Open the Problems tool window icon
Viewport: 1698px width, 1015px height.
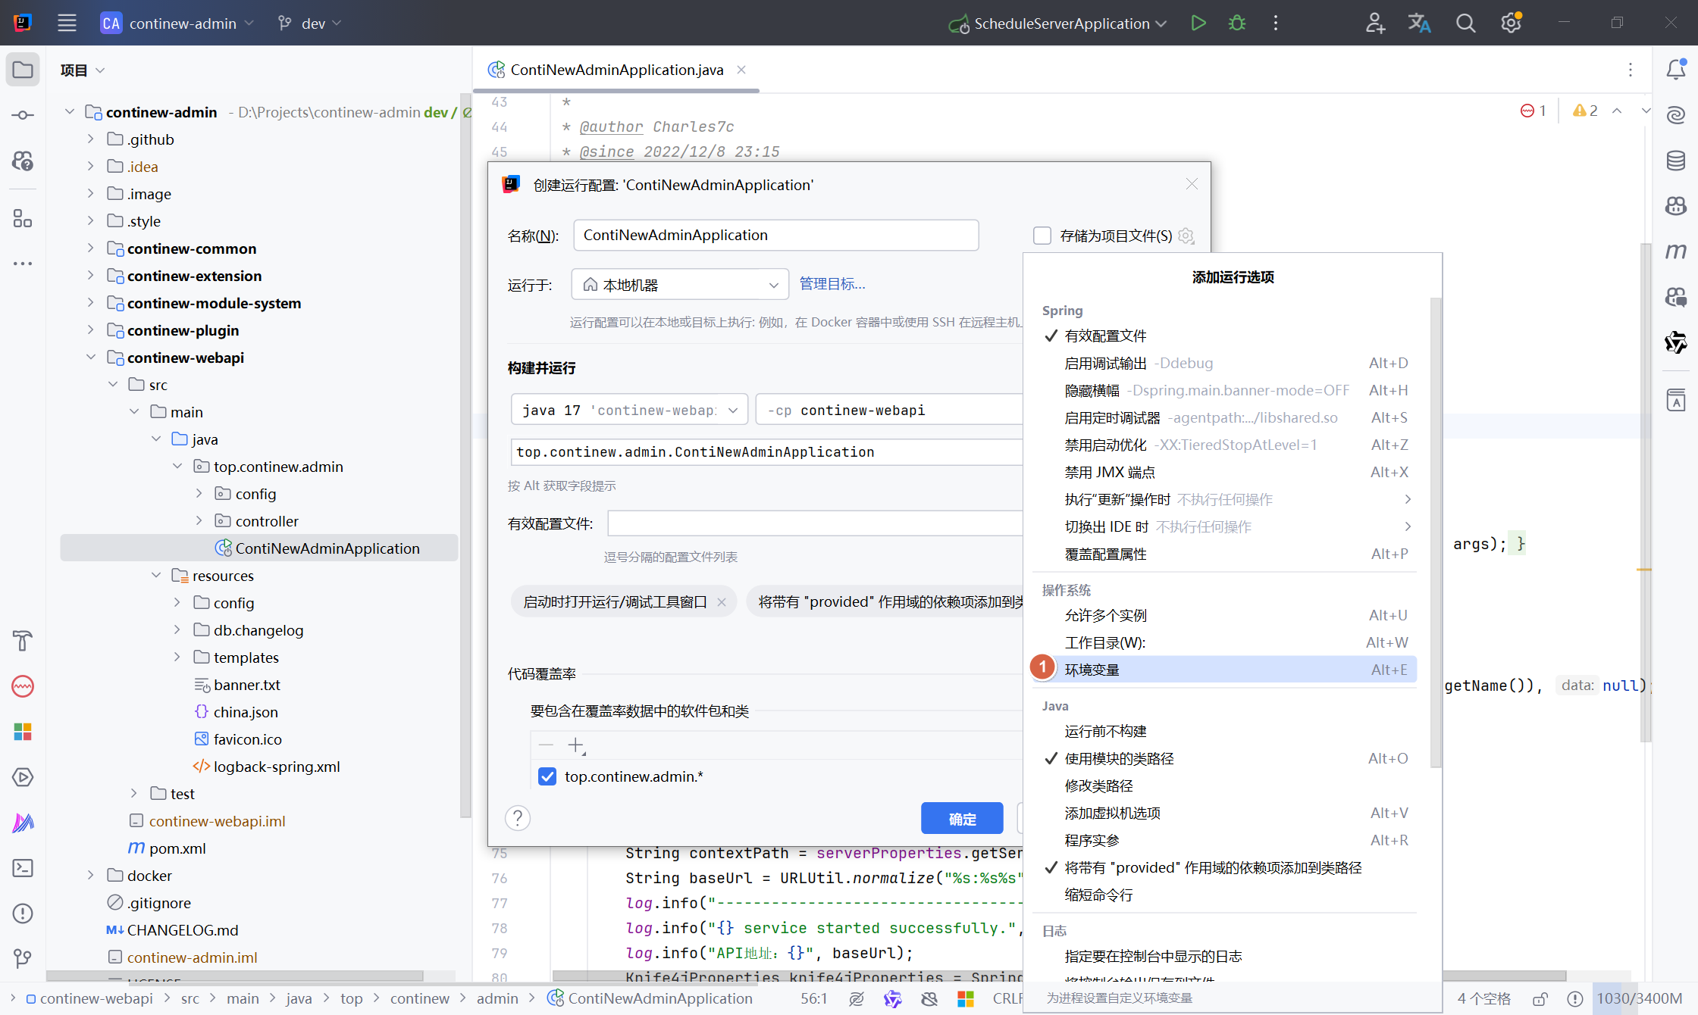pos(23,913)
